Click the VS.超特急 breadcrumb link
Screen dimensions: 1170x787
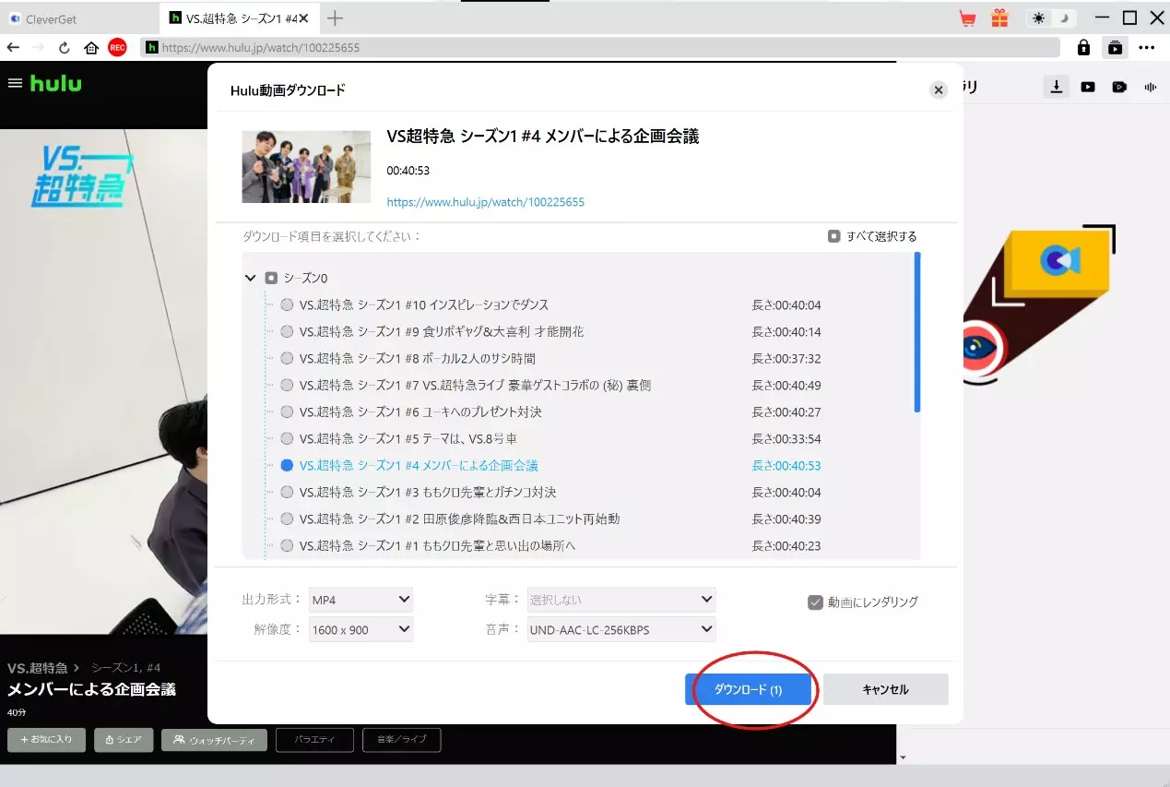[x=38, y=668]
